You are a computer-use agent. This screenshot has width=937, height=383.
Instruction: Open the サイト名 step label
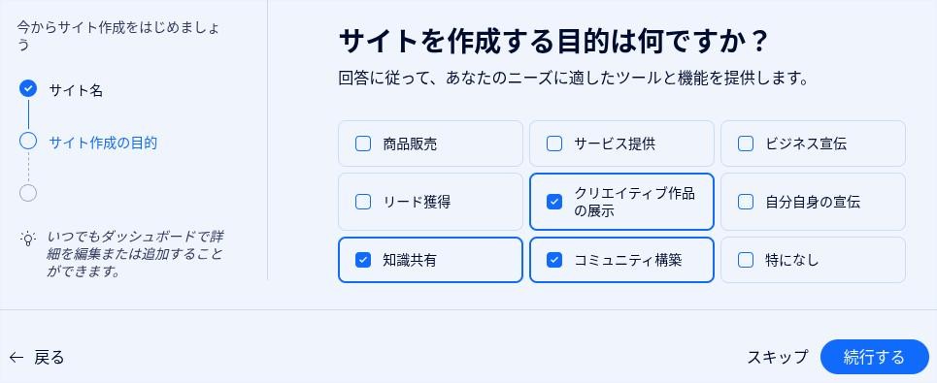coord(76,91)
